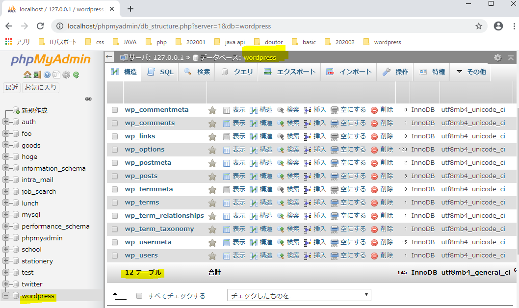Switch to the 検索 tab
The image size is (519, 308).
click(197, 72)
